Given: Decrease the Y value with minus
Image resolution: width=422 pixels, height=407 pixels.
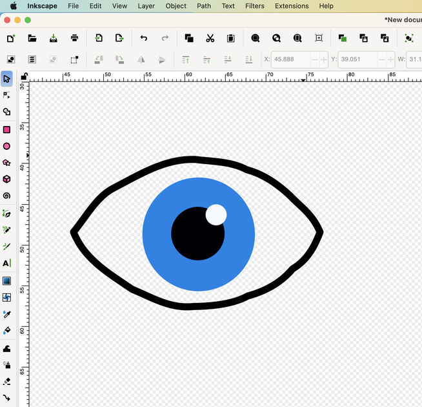Looking at the screenshot, I should click(381, 59).
